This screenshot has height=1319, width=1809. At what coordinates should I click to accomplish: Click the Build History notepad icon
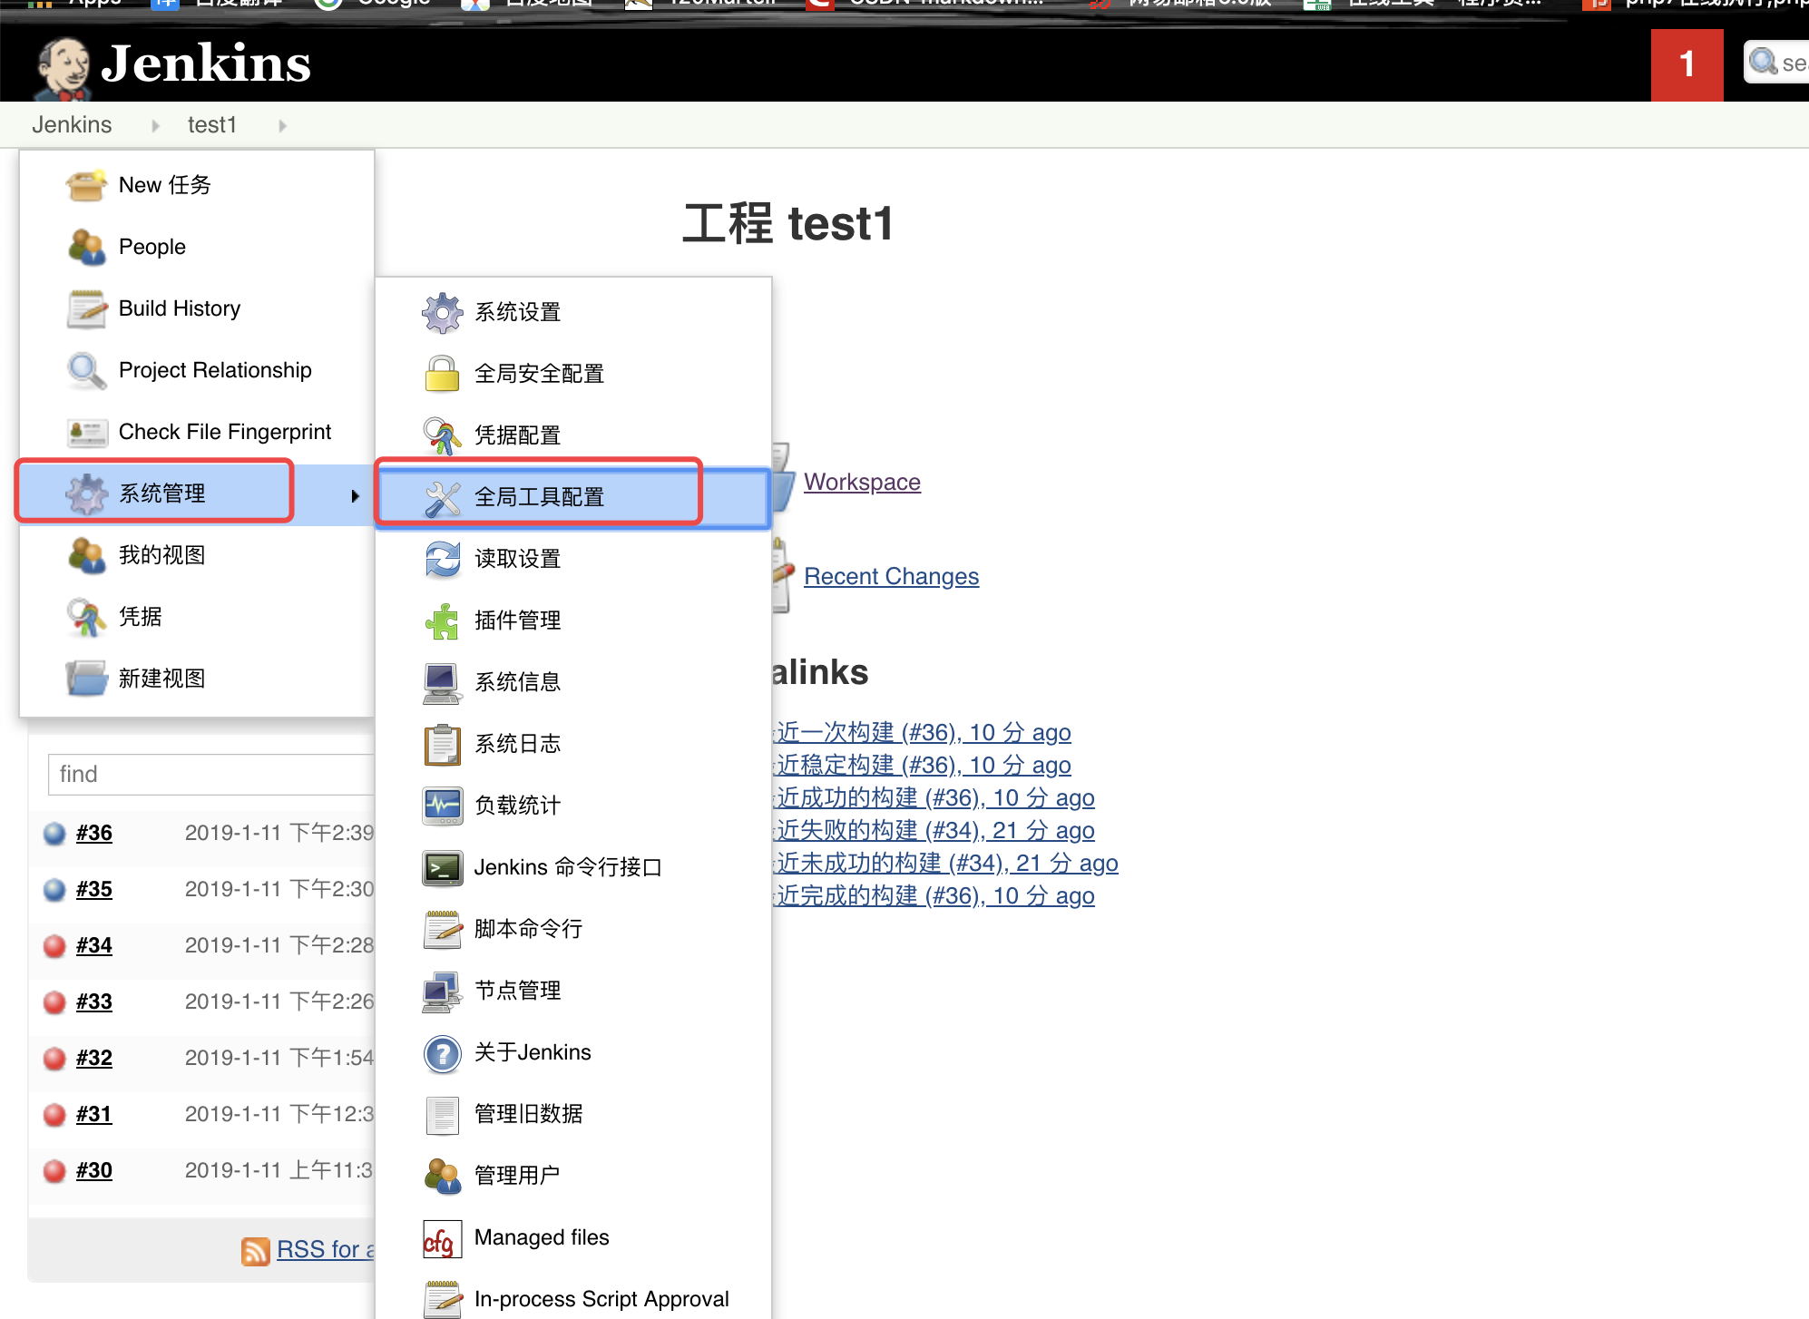(x=86, y=308)
